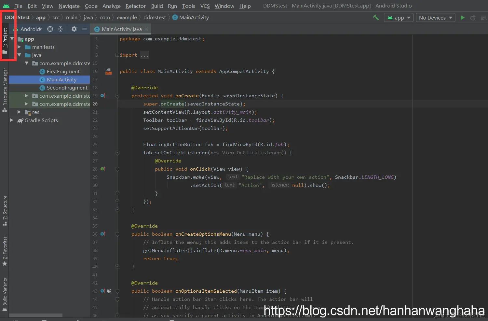Expand Gradle Scripts node
The image size is (488, 321).
point(12,120)
